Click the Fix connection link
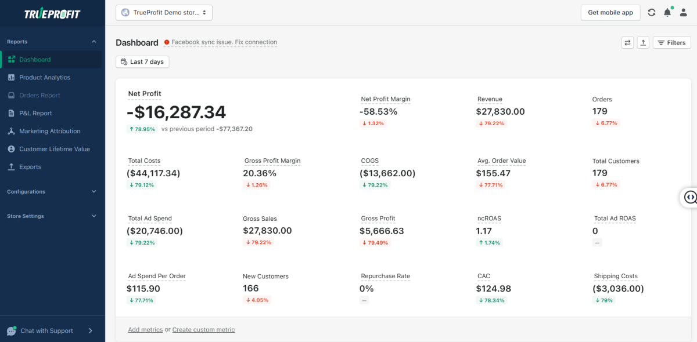 [256, 42]
